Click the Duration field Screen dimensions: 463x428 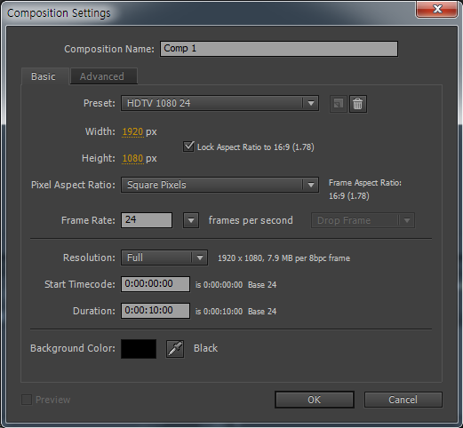tap(156, 311)
